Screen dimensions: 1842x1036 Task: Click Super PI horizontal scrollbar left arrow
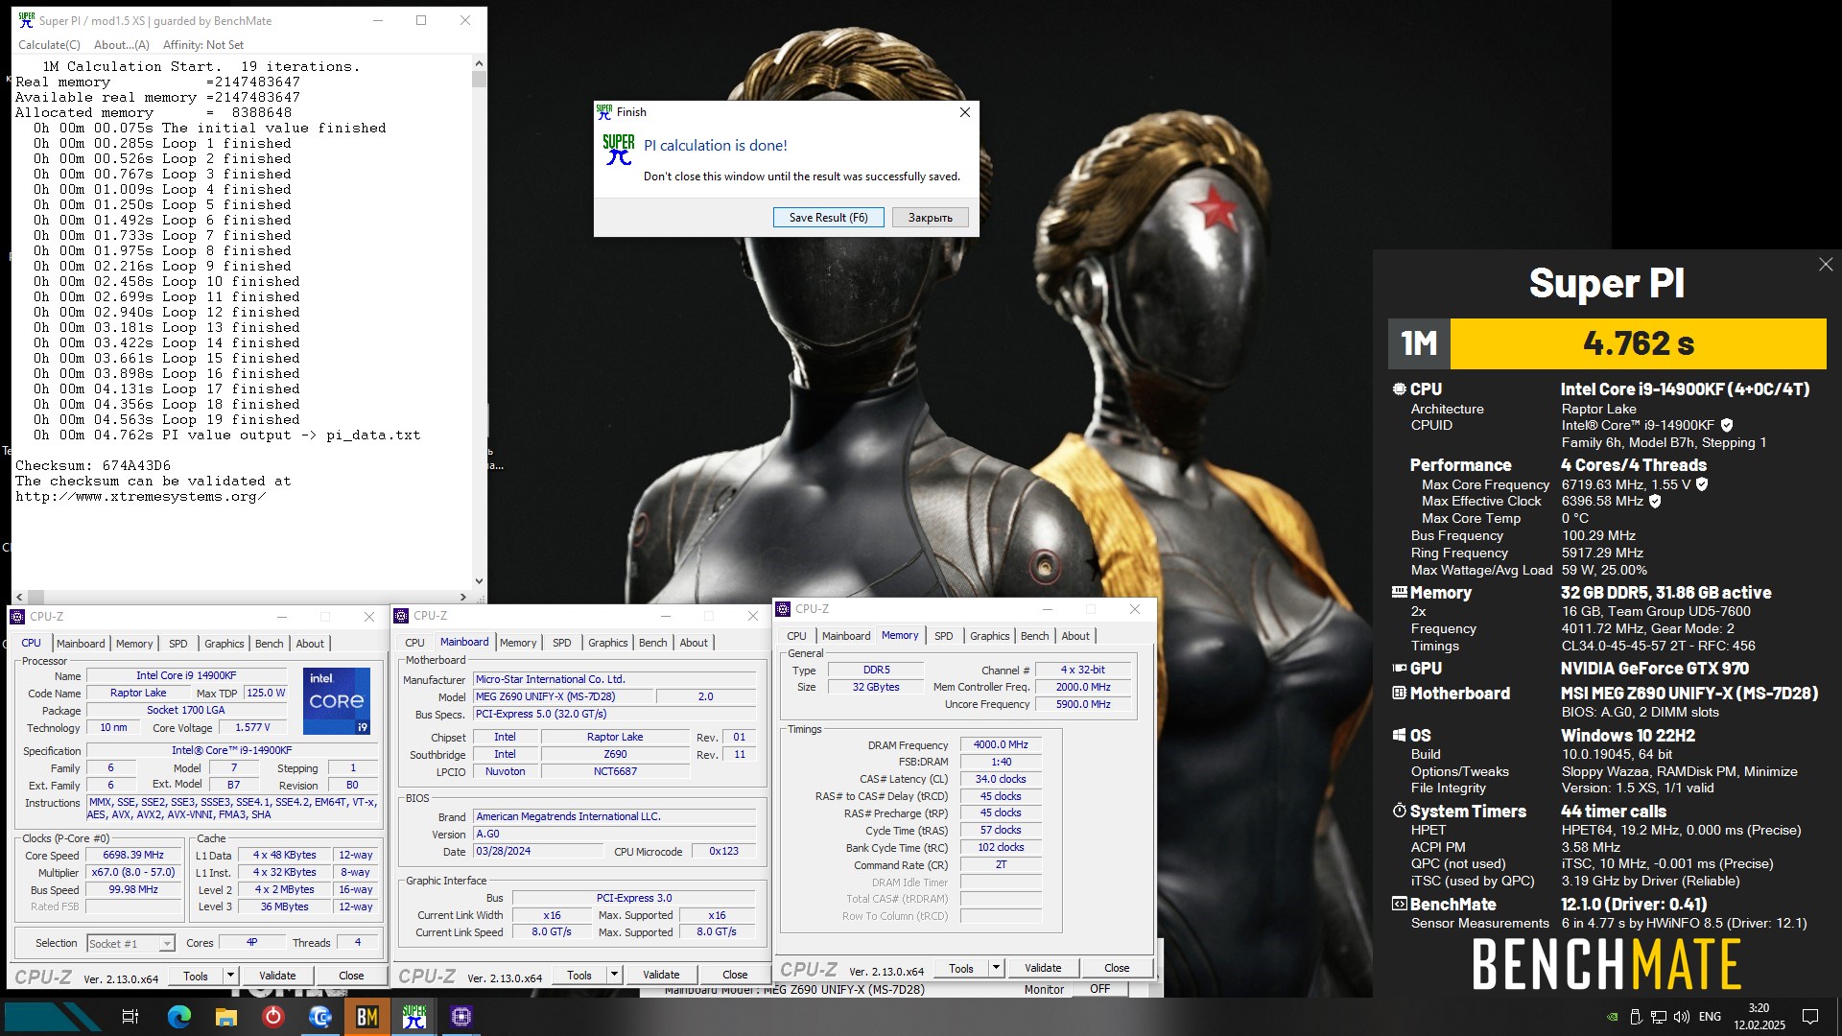[20, 597]
